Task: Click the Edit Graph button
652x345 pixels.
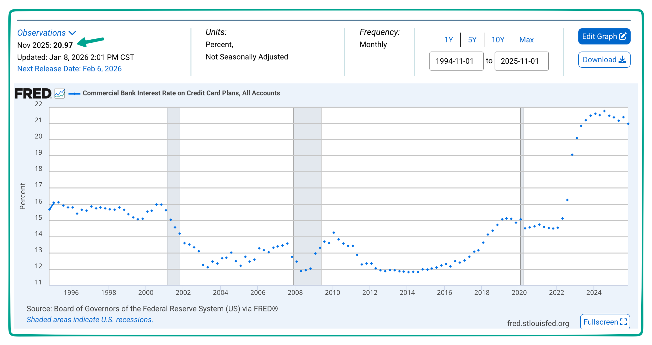Action: [604, 36]
